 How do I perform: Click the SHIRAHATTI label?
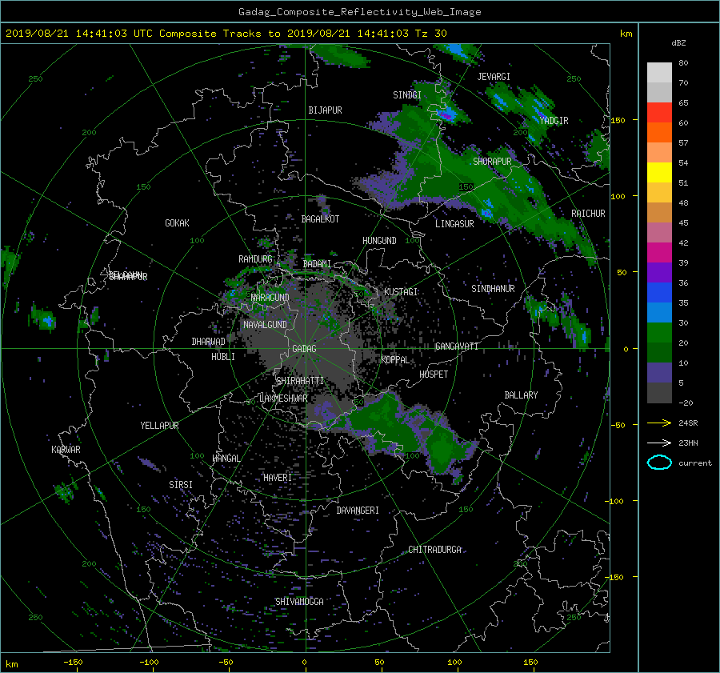coord(300,380)
